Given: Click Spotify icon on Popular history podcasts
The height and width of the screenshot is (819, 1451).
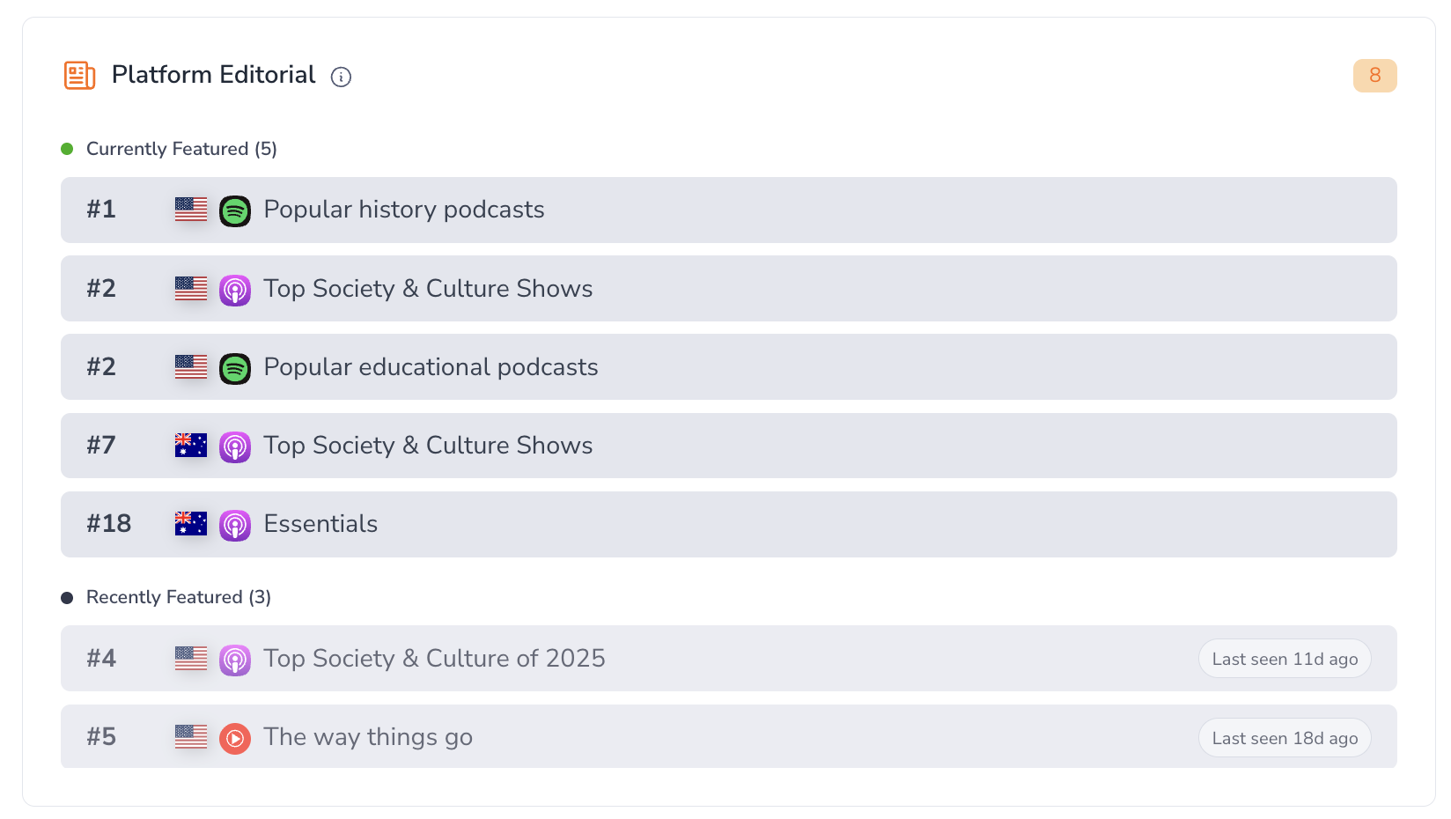Looking at the screenshot, I should pos(235,211).
